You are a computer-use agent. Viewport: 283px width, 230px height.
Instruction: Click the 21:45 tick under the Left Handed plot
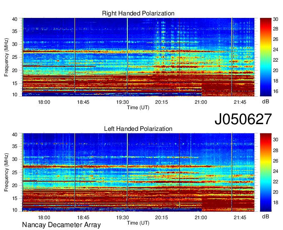pyautogui.click(x=240, y=217)
